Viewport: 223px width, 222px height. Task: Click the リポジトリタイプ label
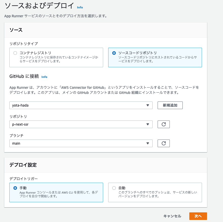(x=24, y=44)
